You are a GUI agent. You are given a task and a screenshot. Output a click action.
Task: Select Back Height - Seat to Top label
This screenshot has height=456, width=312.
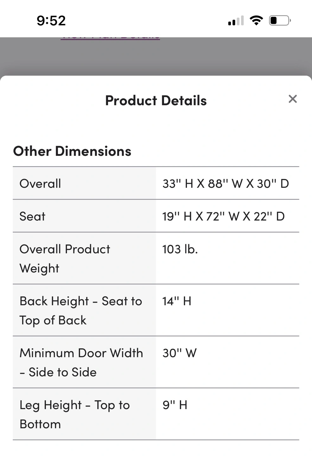(81, 310)
